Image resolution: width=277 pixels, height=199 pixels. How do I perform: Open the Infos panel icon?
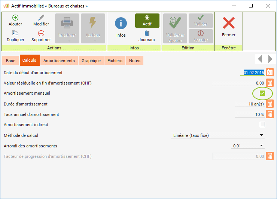121,23
